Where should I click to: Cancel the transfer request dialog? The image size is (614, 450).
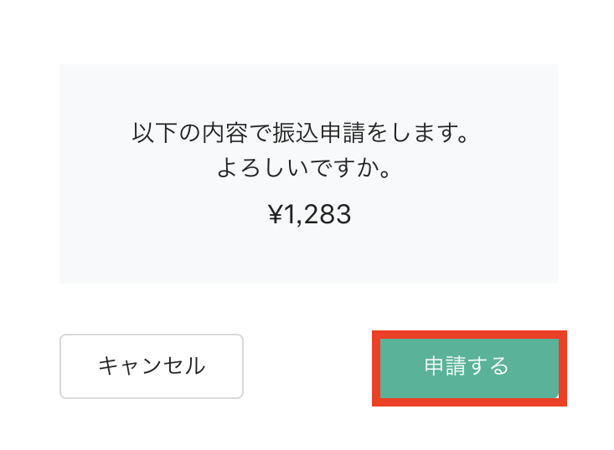152,366
